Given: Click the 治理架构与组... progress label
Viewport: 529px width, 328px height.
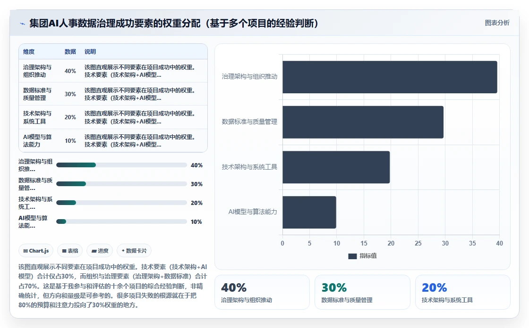Looking at the screenshot, I should pos(35,165).
